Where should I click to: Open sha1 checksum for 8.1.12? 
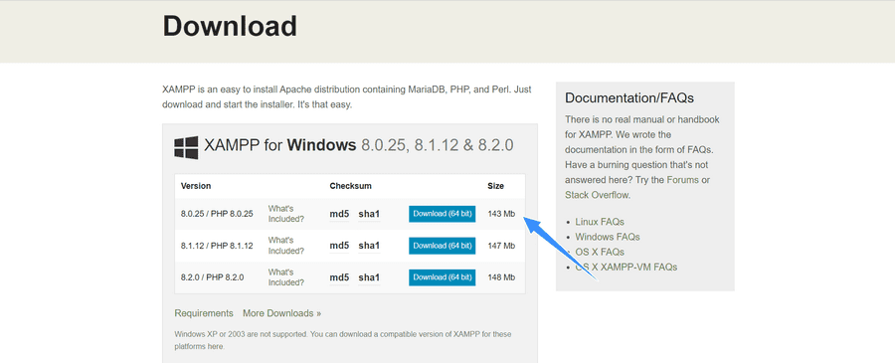point(369,246)
